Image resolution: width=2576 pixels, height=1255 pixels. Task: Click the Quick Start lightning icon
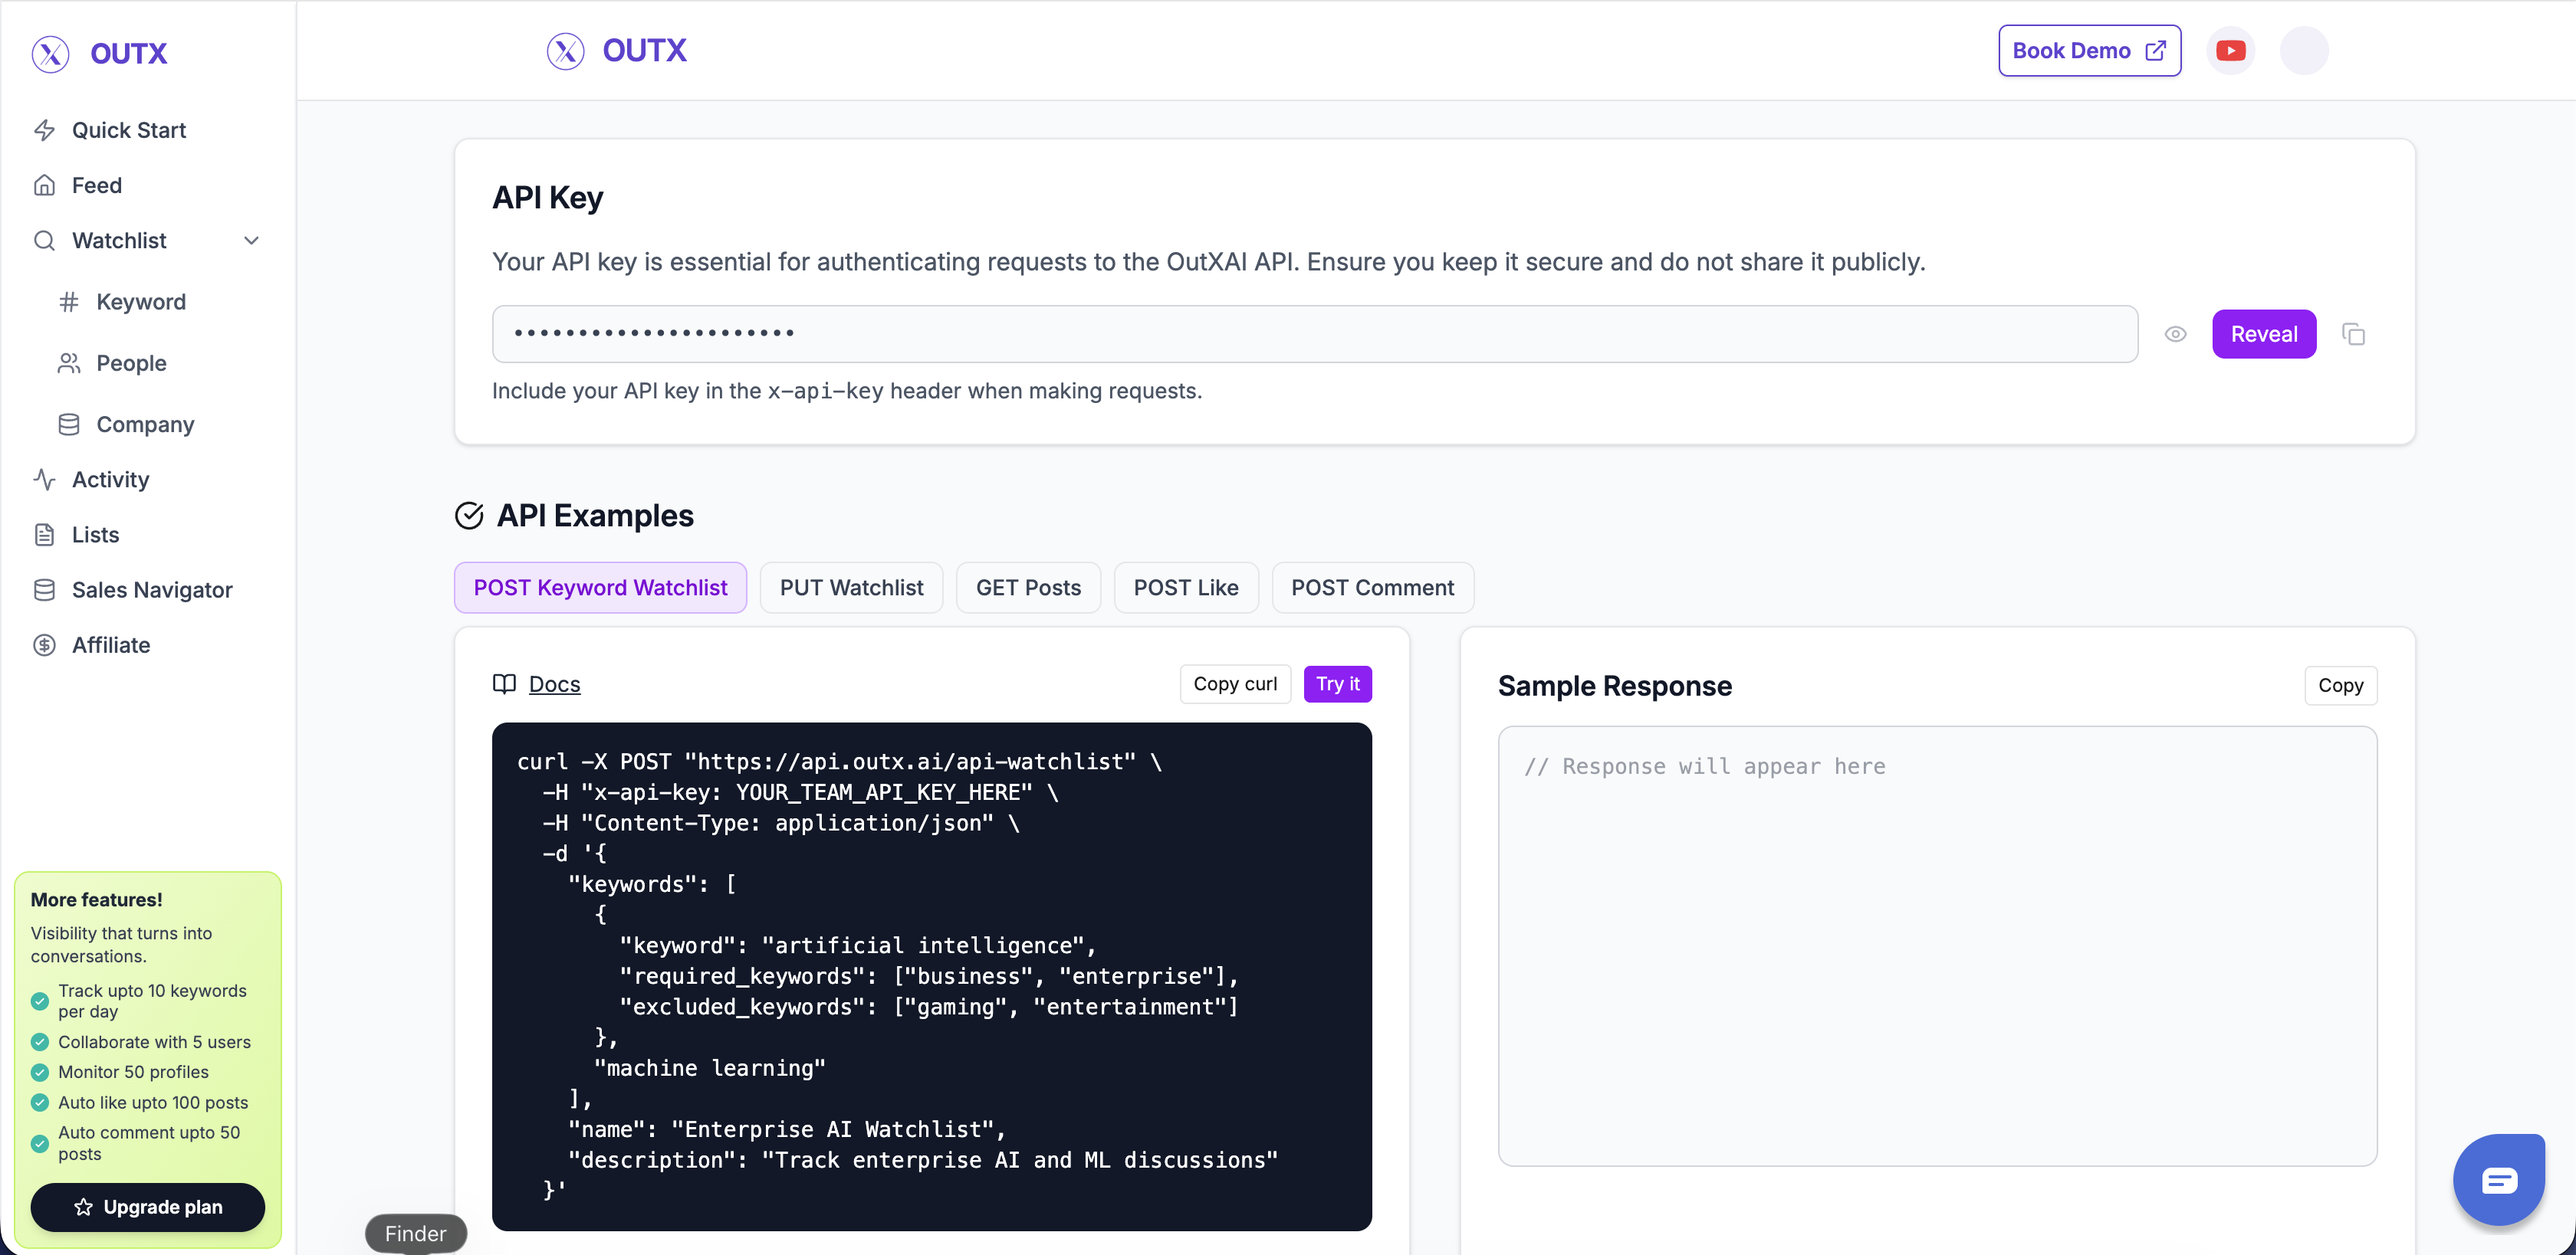[45, 130]
